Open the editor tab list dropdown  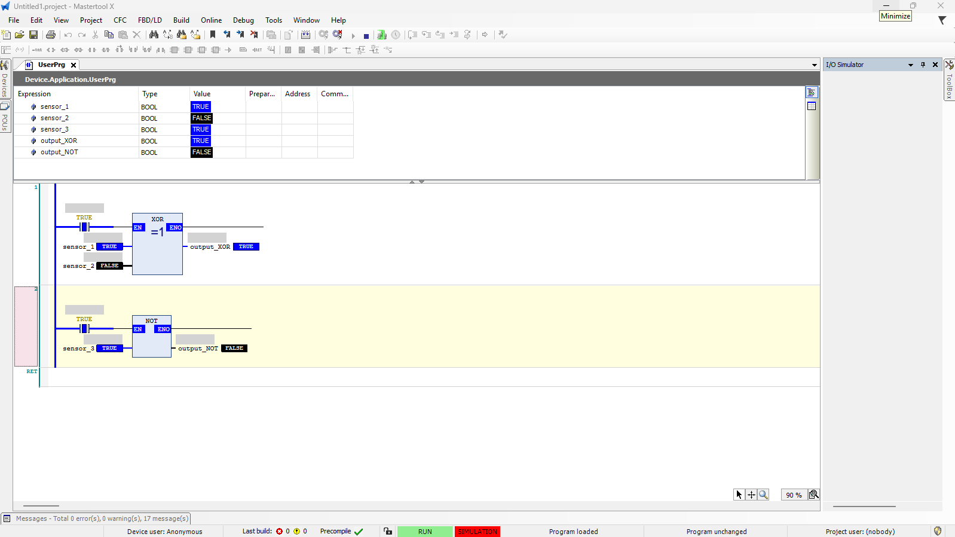814,65
